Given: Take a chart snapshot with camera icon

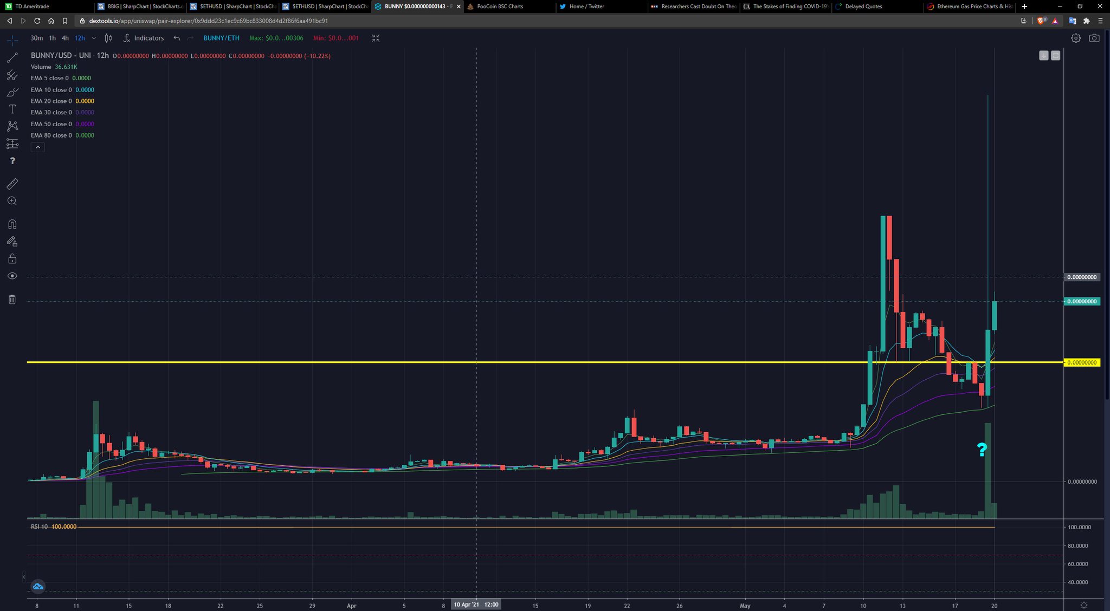Looking at the screenshot, I should click(x=1094, y=38).
